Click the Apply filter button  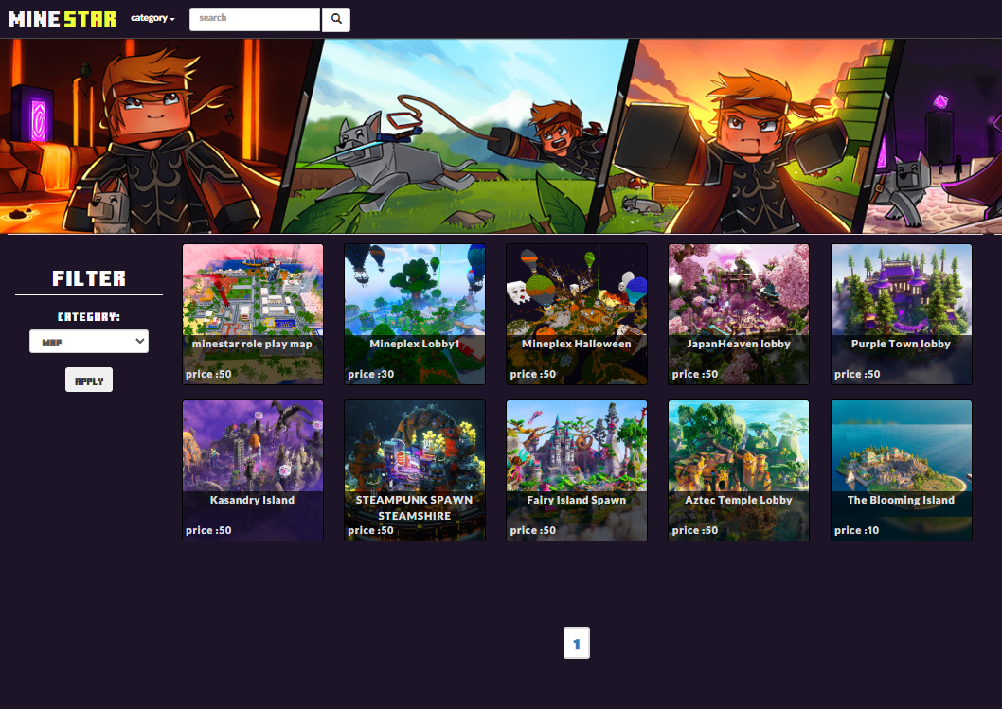tap(89, 380)
